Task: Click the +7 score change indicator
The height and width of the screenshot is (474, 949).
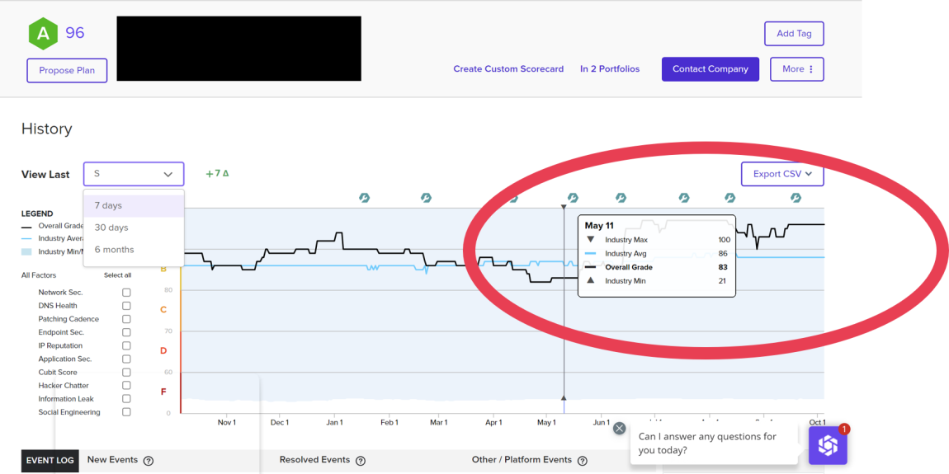Action: pyautogui.click(x=217, y=173)
